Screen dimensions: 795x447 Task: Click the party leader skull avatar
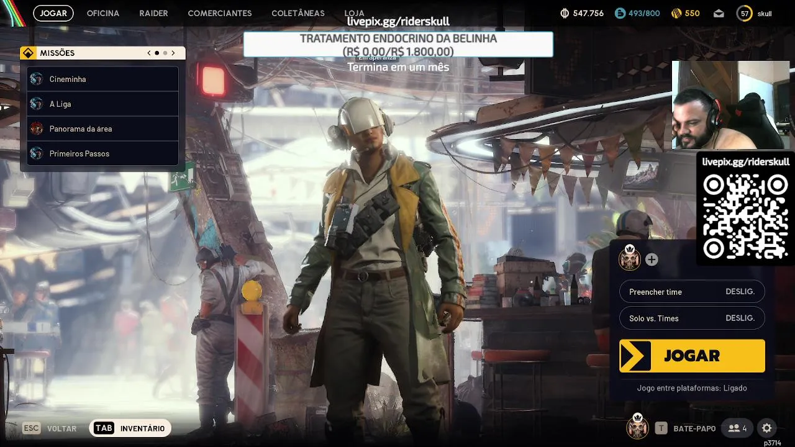click(x=630, y=258)
